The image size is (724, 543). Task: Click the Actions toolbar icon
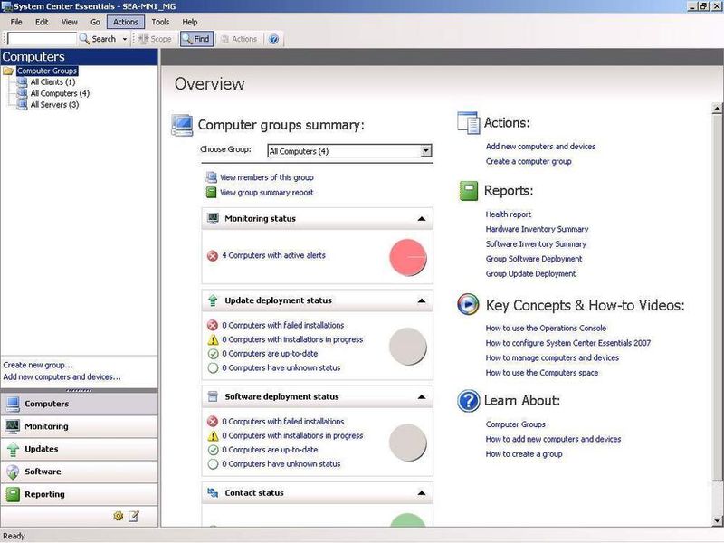(224, 39)
